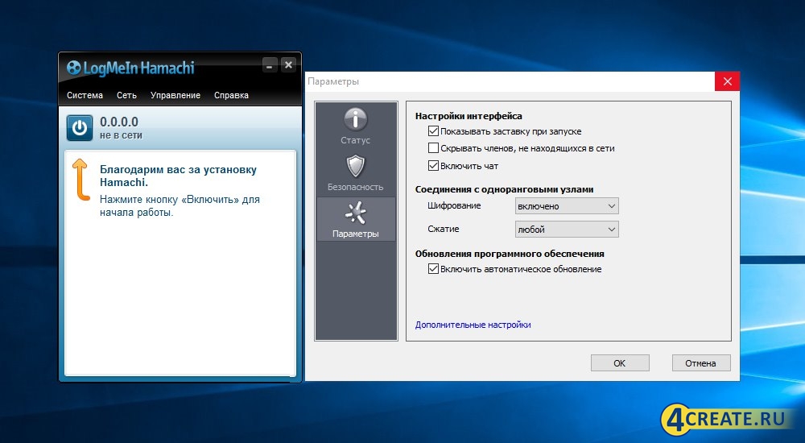
Task: Enable Скрывать членов, не находящихся в сети
Action: pyautogui.click(x=433, y=148)
